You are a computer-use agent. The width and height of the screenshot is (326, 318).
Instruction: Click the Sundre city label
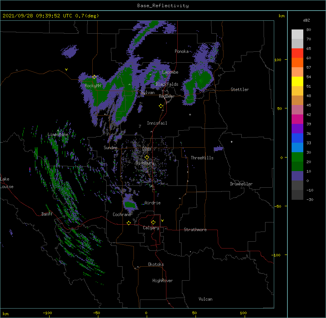pyautogui.click(x=110, y=148)
